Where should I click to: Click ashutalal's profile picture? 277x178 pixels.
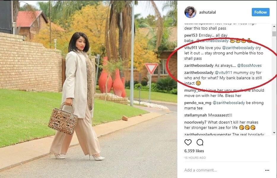coord(190,12)
